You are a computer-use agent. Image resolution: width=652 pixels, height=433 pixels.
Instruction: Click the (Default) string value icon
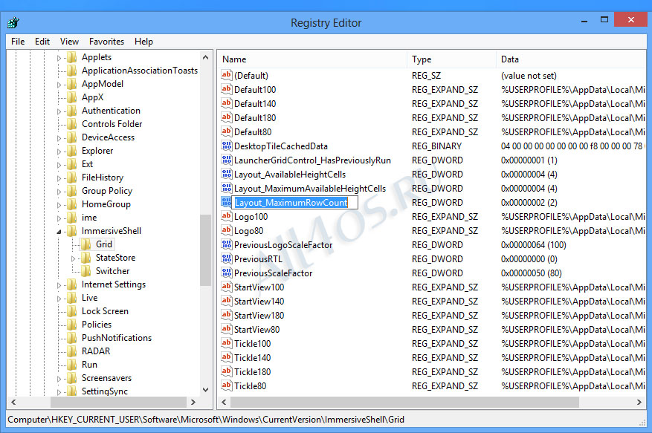click(x=227, y=75)
